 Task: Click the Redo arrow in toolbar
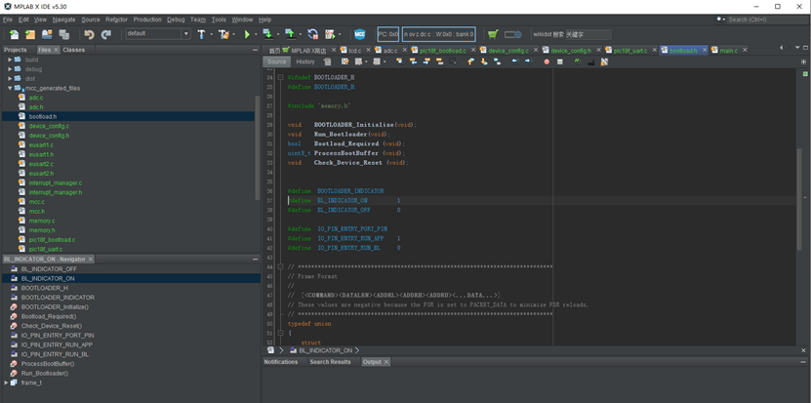pyautogui.click(x=106, y=34)
